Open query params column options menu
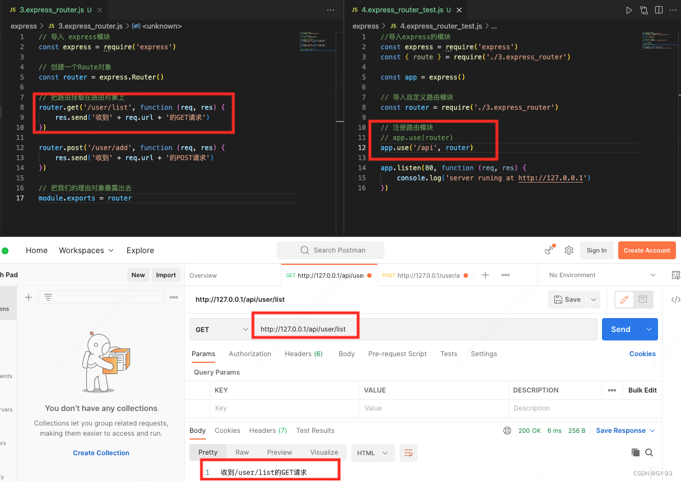The width and height of the screenshot is (681, 481). [611, 390]
